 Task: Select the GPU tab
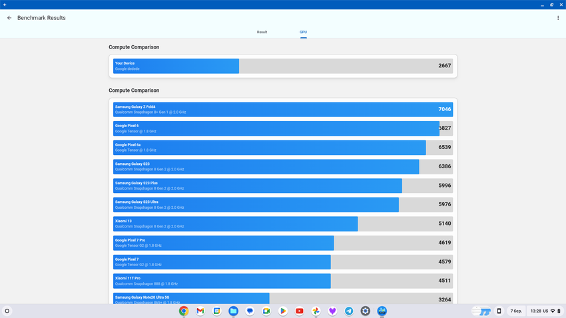click(303, 32)
